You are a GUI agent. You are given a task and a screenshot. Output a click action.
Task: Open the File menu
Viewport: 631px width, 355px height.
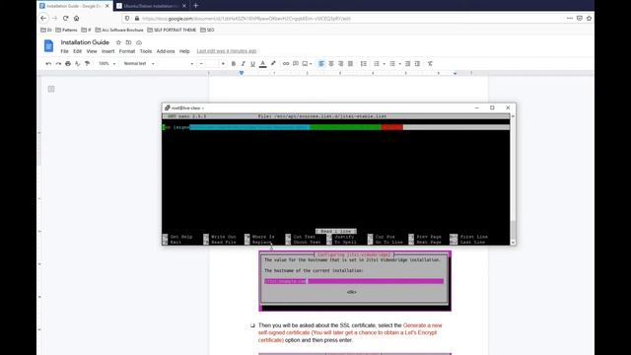[64, 51]
